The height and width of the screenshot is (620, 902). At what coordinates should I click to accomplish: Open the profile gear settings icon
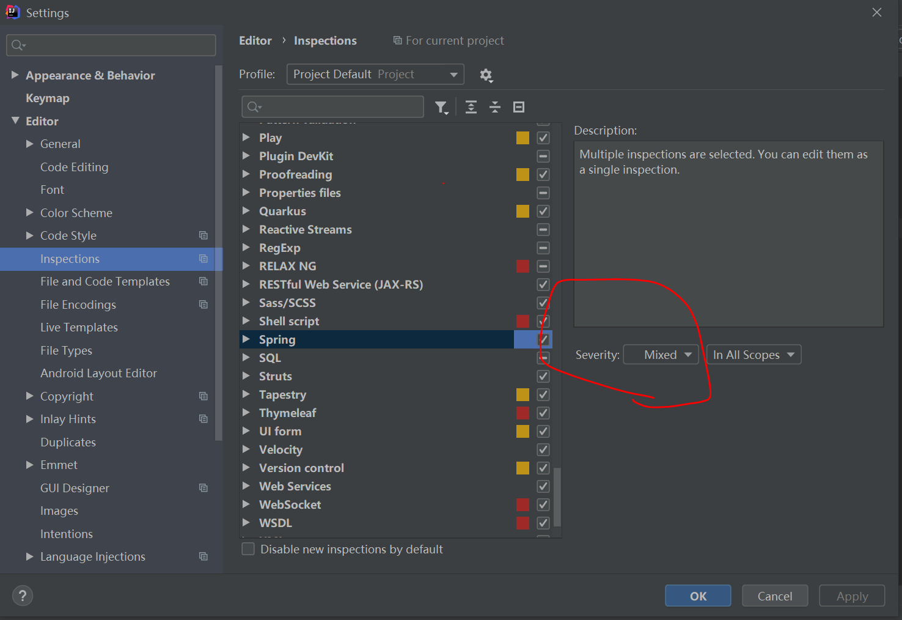486,75
